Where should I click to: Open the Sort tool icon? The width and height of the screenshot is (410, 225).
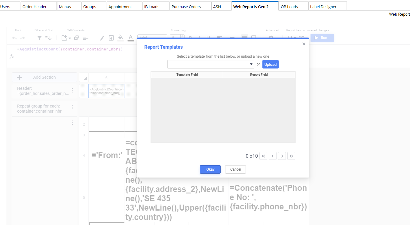click(48, 38)
